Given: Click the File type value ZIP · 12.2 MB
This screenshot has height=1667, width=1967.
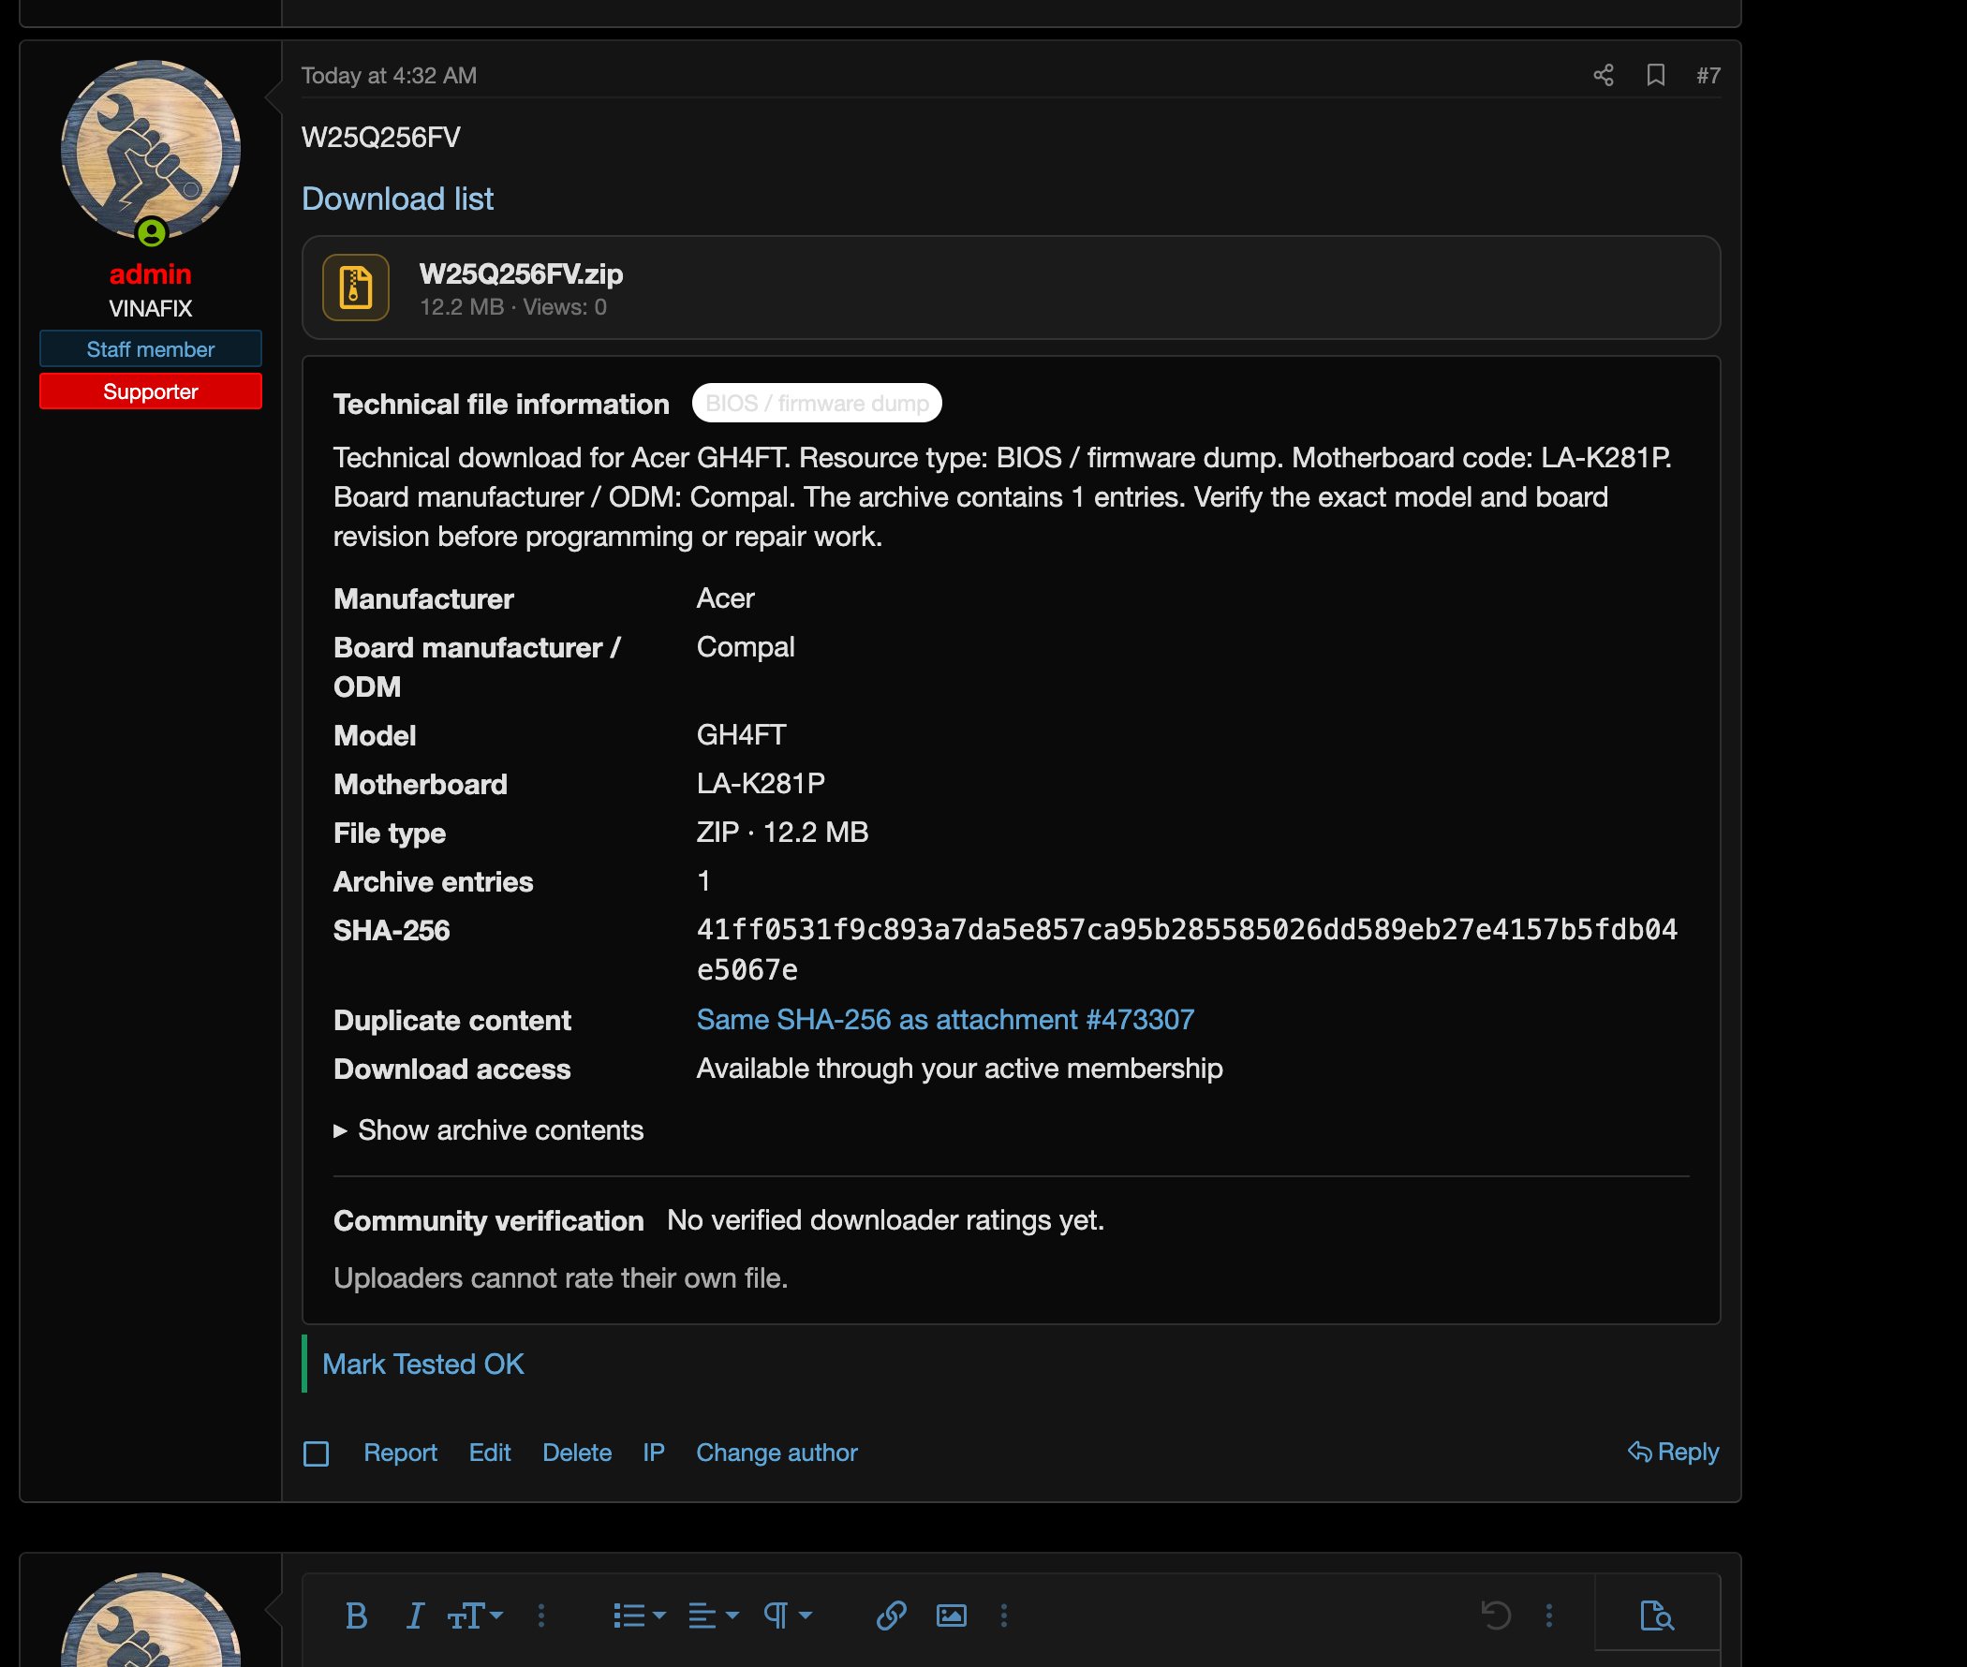Looking at the screenshot, I should tap(783, 833).
